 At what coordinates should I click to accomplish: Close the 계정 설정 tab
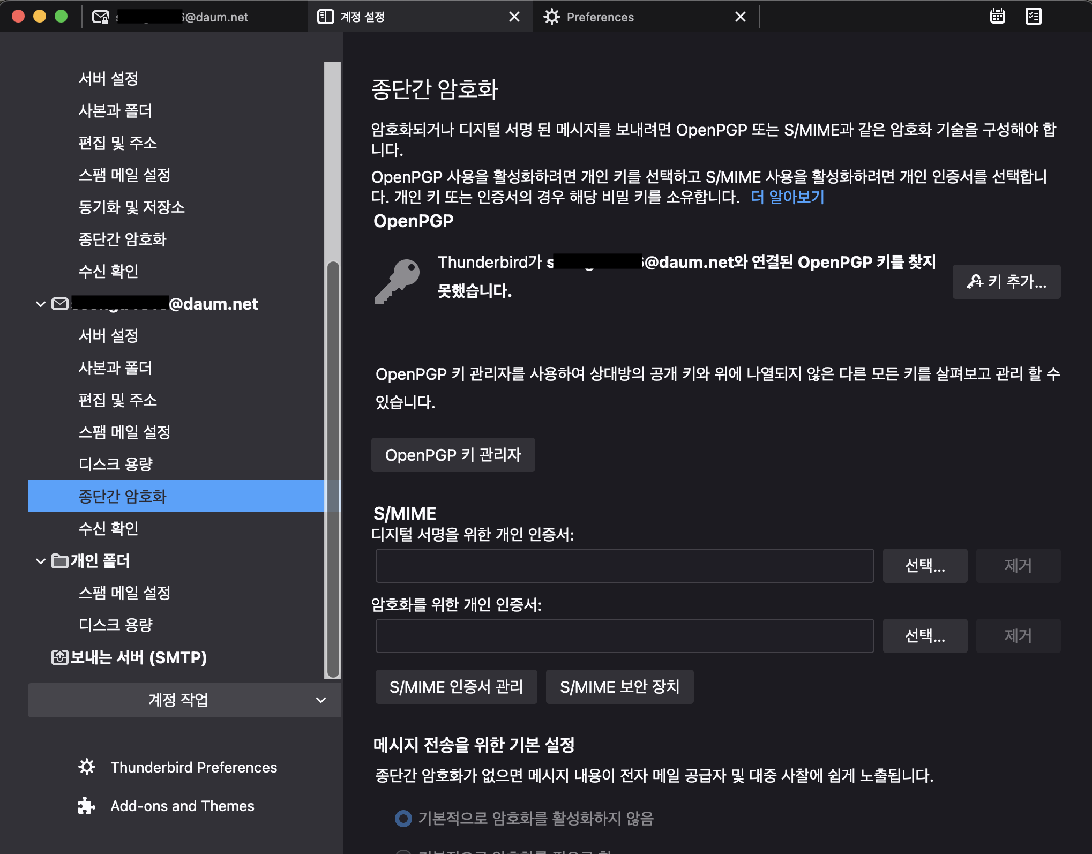point(514,17)
